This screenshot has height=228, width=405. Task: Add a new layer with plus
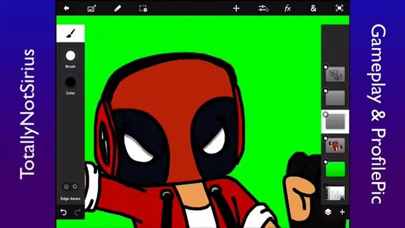point(342,212)
